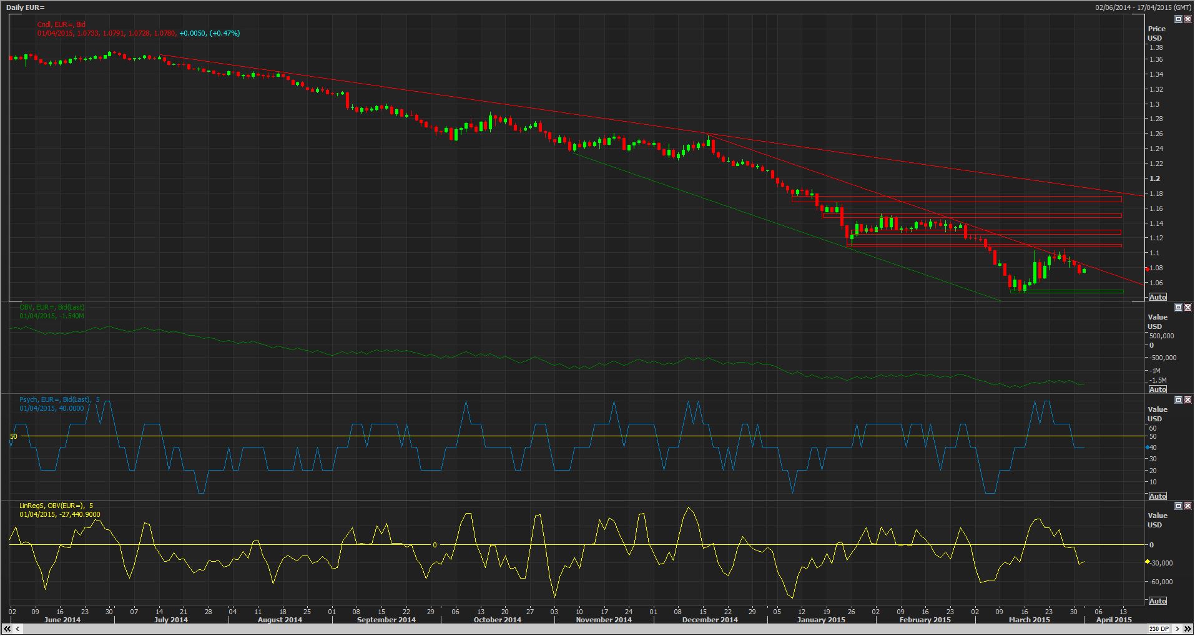Jump to latest data with double-right arrow
The image size is (1195, 636).
pyautogui.click(x=1188, y=629)
